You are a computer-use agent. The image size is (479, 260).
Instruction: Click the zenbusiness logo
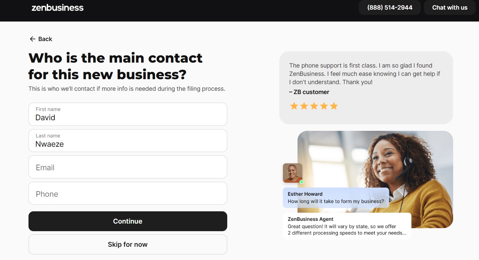coord(57,8)
